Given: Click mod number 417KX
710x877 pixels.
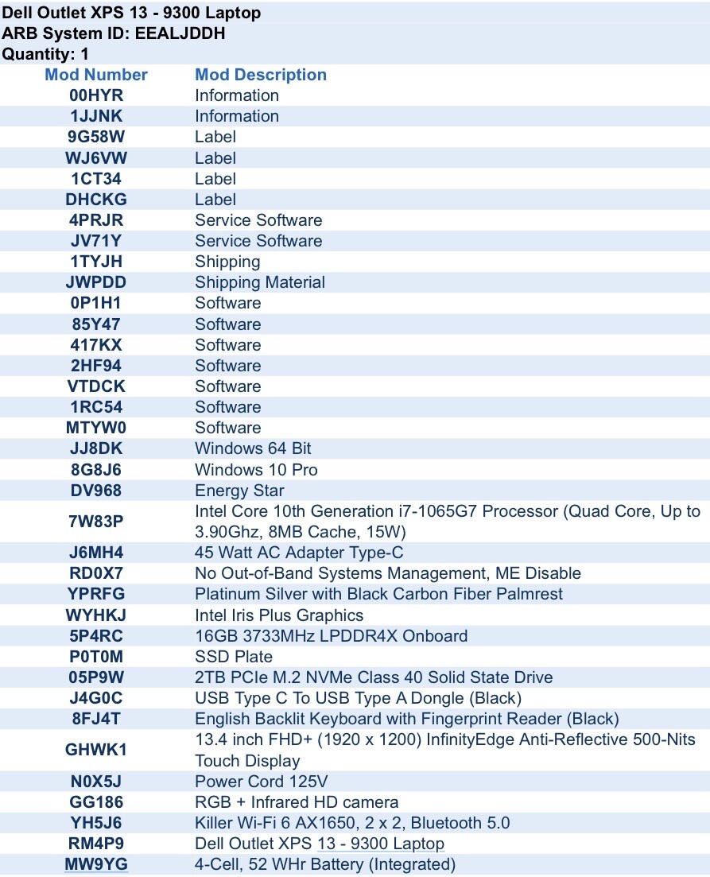Looking at the screenshot, I should coord(96,344).
